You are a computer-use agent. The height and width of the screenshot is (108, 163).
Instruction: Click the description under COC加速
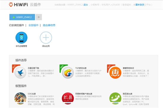pos(41,100)
